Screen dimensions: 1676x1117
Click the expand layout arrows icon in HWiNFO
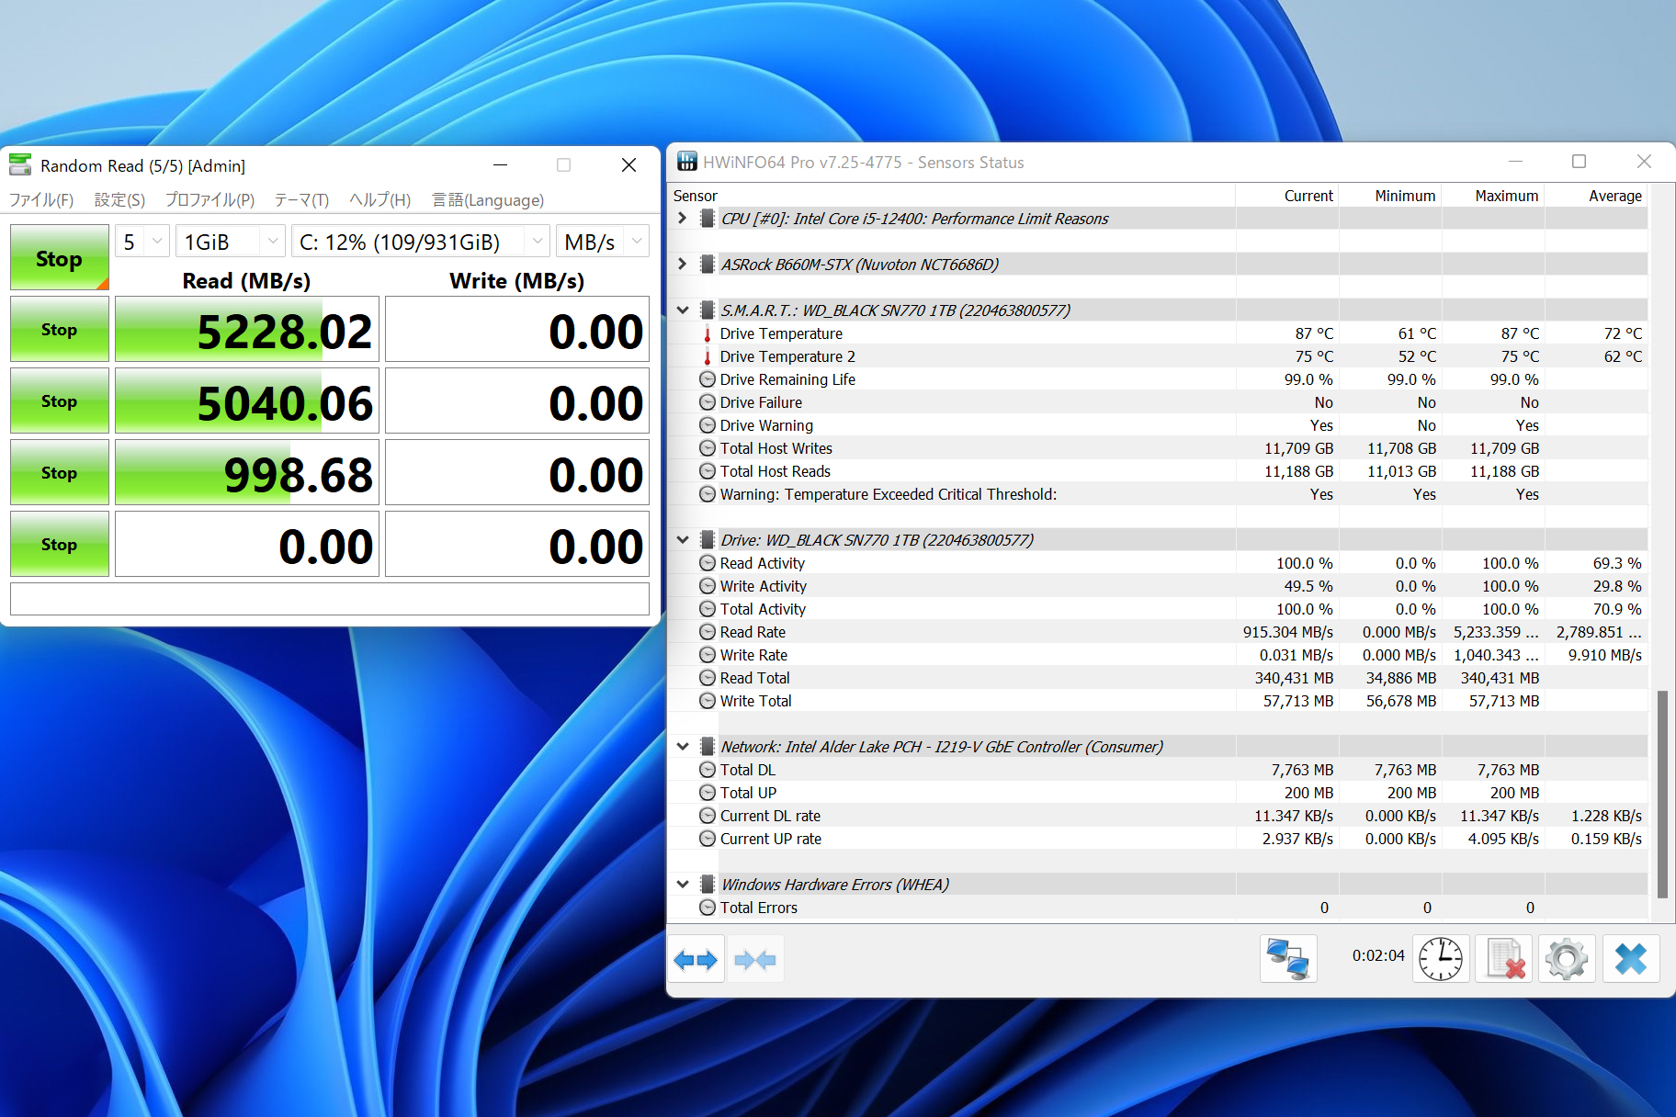696,960
